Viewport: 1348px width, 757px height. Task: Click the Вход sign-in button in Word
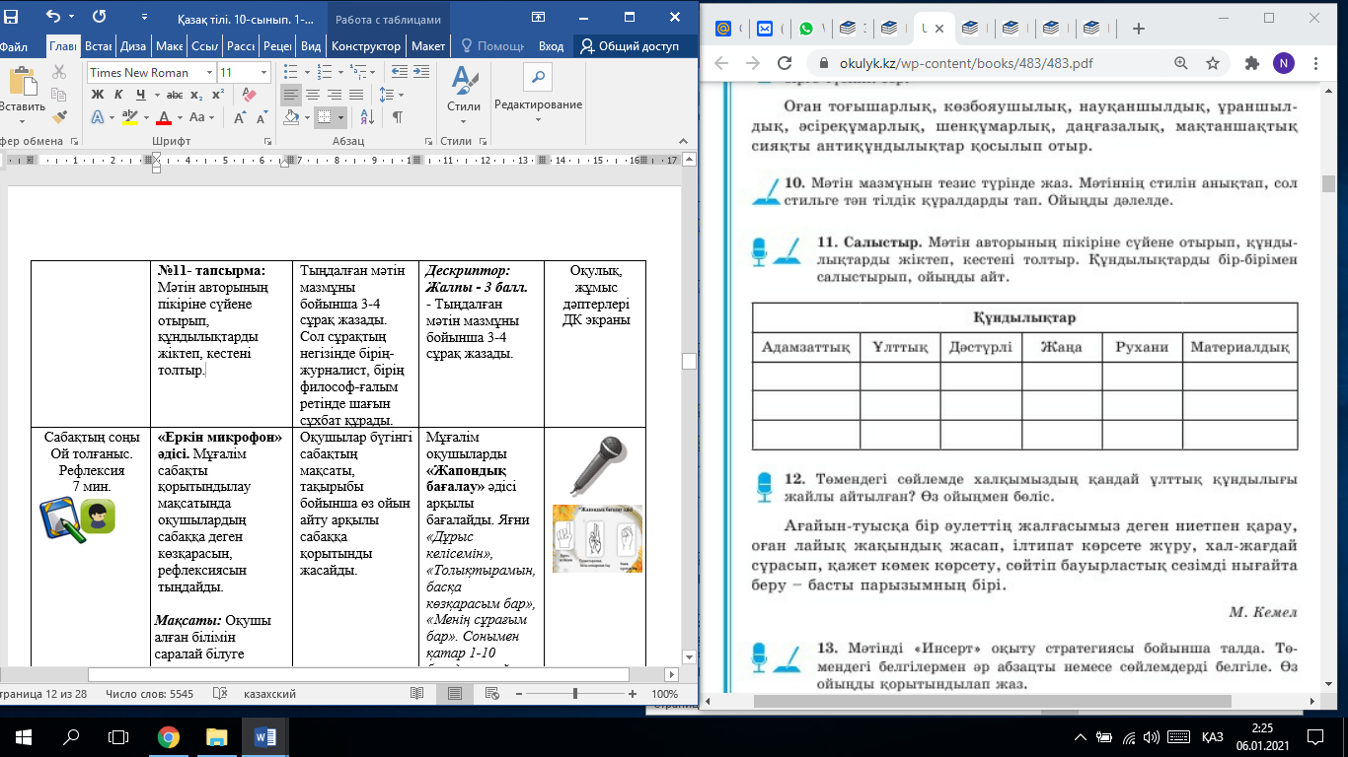(552, 46)
